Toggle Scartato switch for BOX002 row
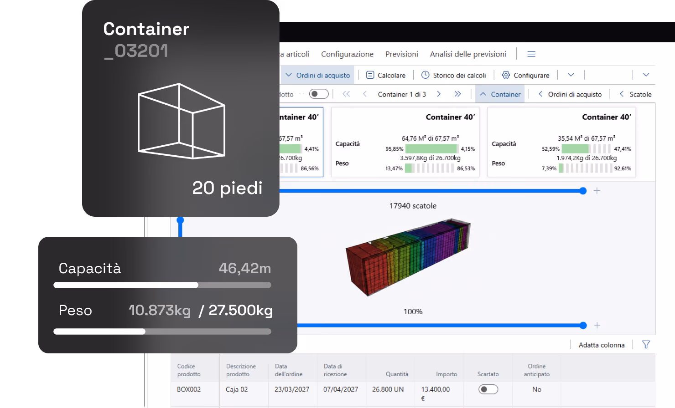Screen dimensions: 675x408 (488, 389)
